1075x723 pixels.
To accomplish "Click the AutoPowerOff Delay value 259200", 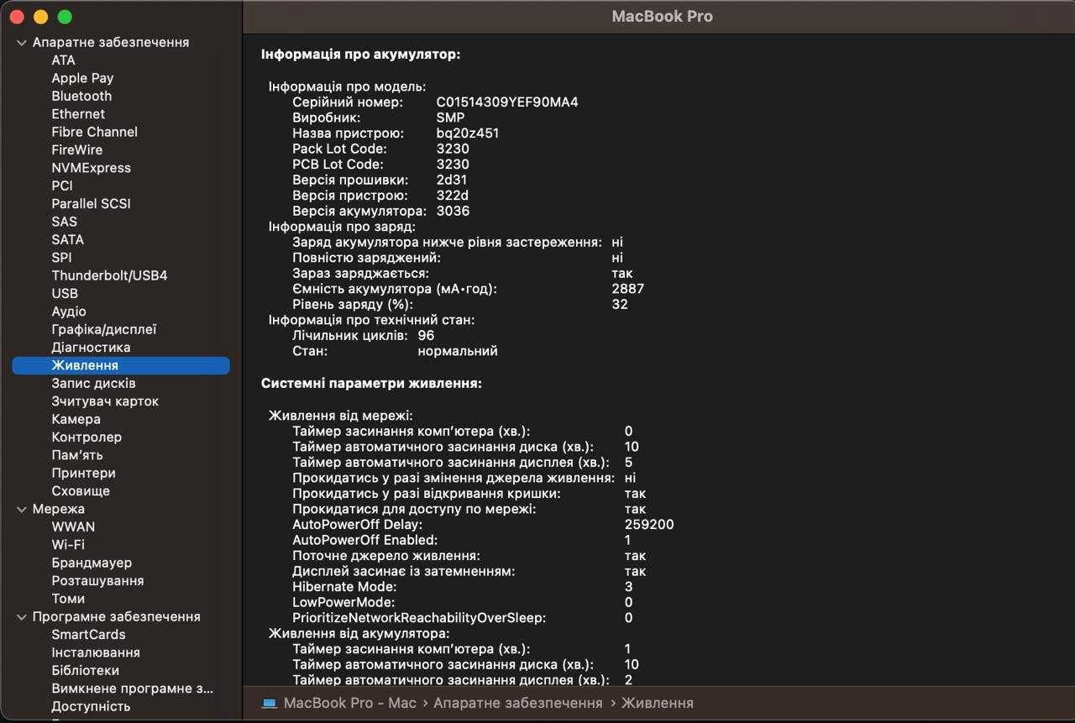I will (x=649, y=524).
